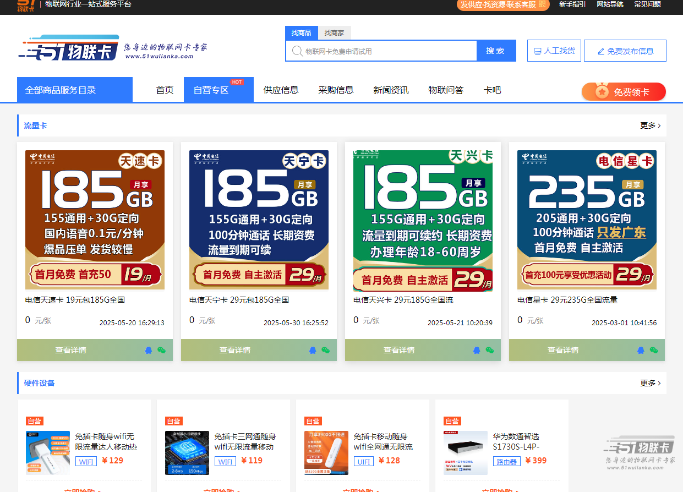Open thumbnail of 华为数通智选 S1730S router
683x492 pixels.
pyautogui.click(x=466, y=453)
